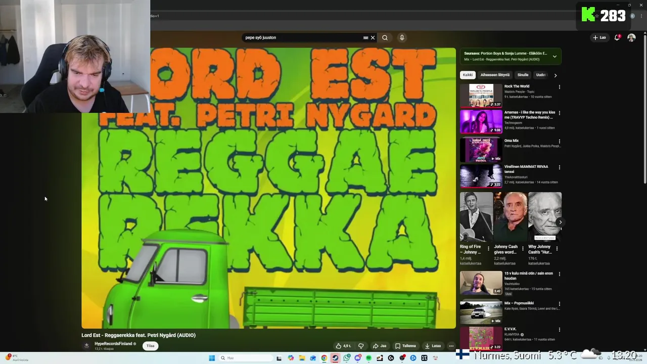This screenshot has height=364, width=647.
Task: Open "Why Johnny Cash's Hur..." short
Action: click(545, 217)
